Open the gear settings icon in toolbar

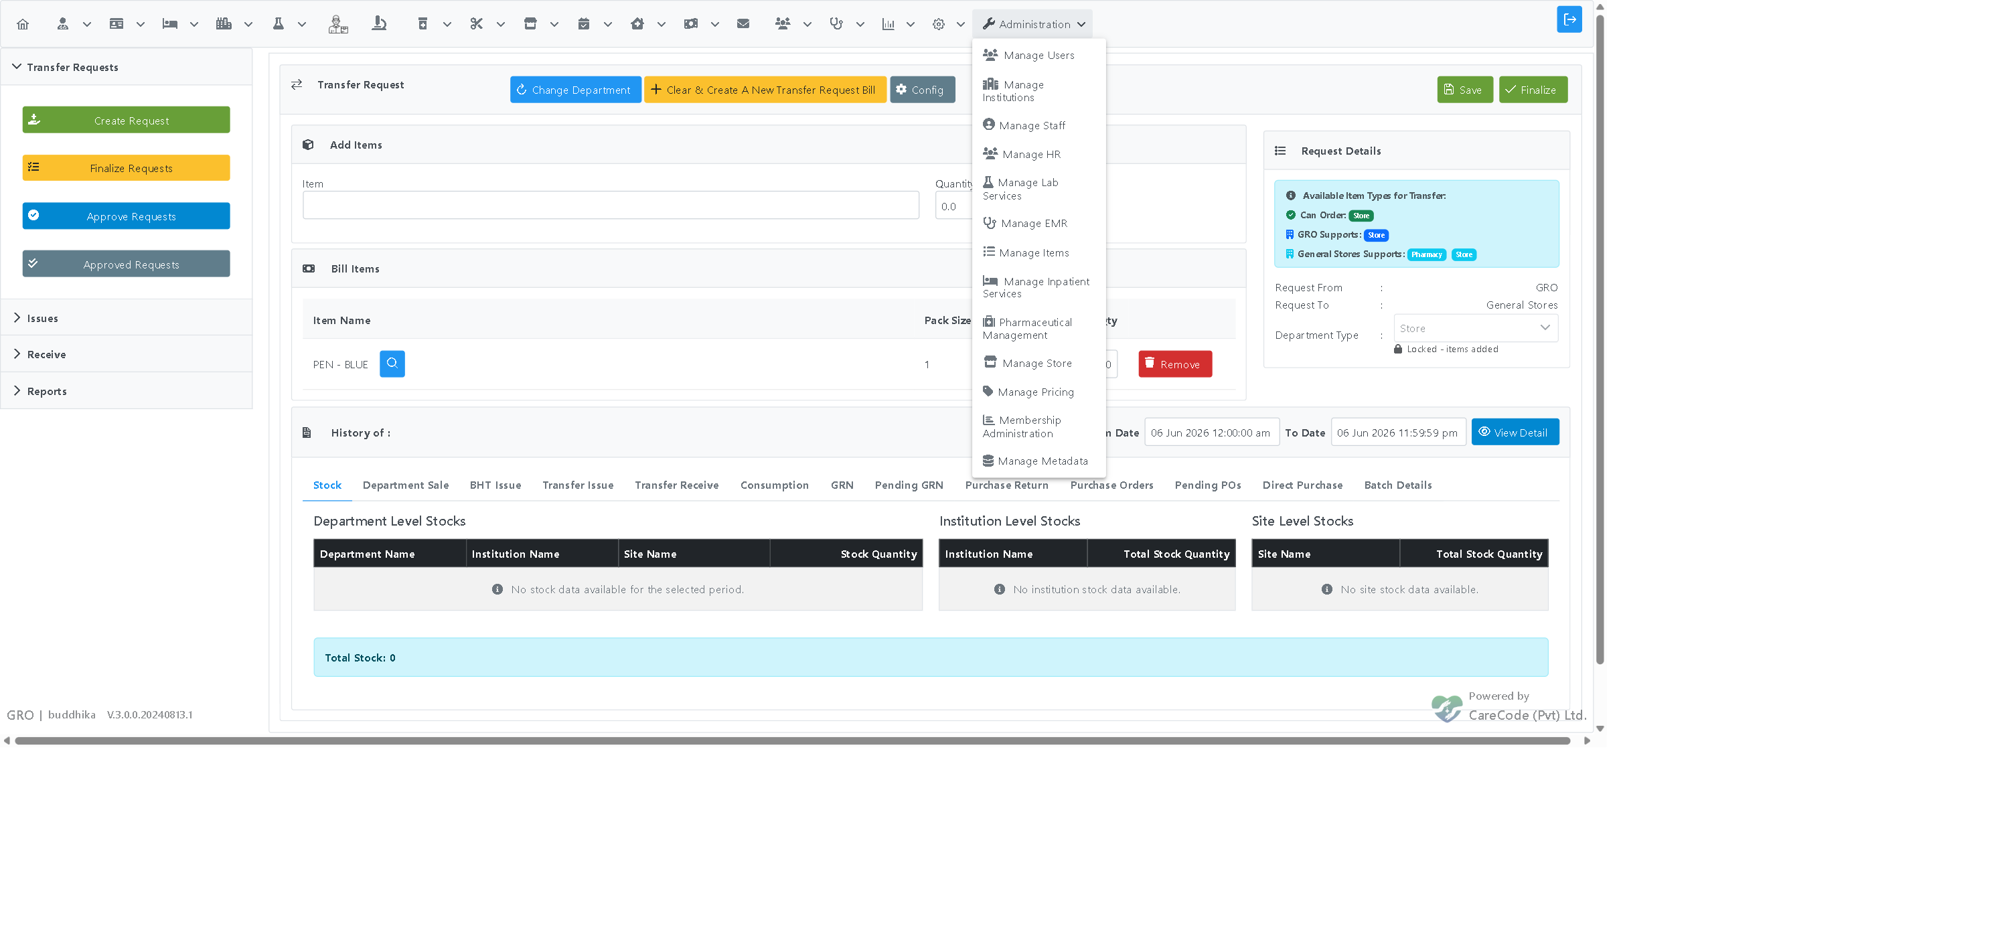[x=939, y=24]
